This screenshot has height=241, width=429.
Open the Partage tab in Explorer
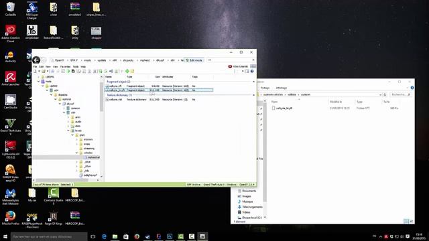tap(265, 88)
